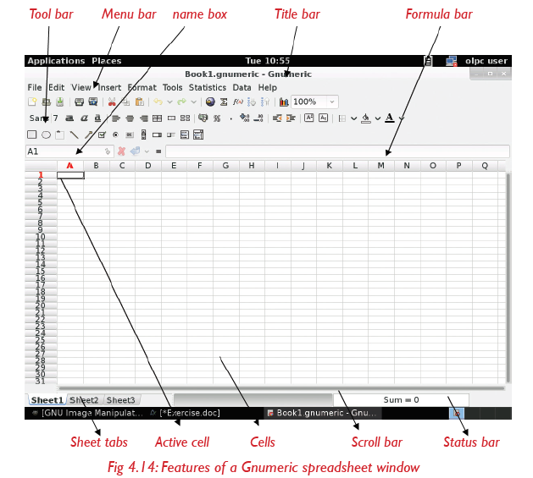Image resolution: width=533 pixels, height=478 pixels.
Task: Click the Increase Decimals icon
Action: (x=245, y=118)
